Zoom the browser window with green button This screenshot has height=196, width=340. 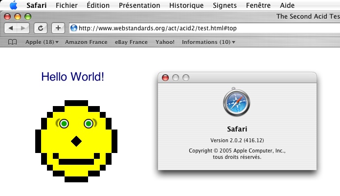click(x=28, y=17)
